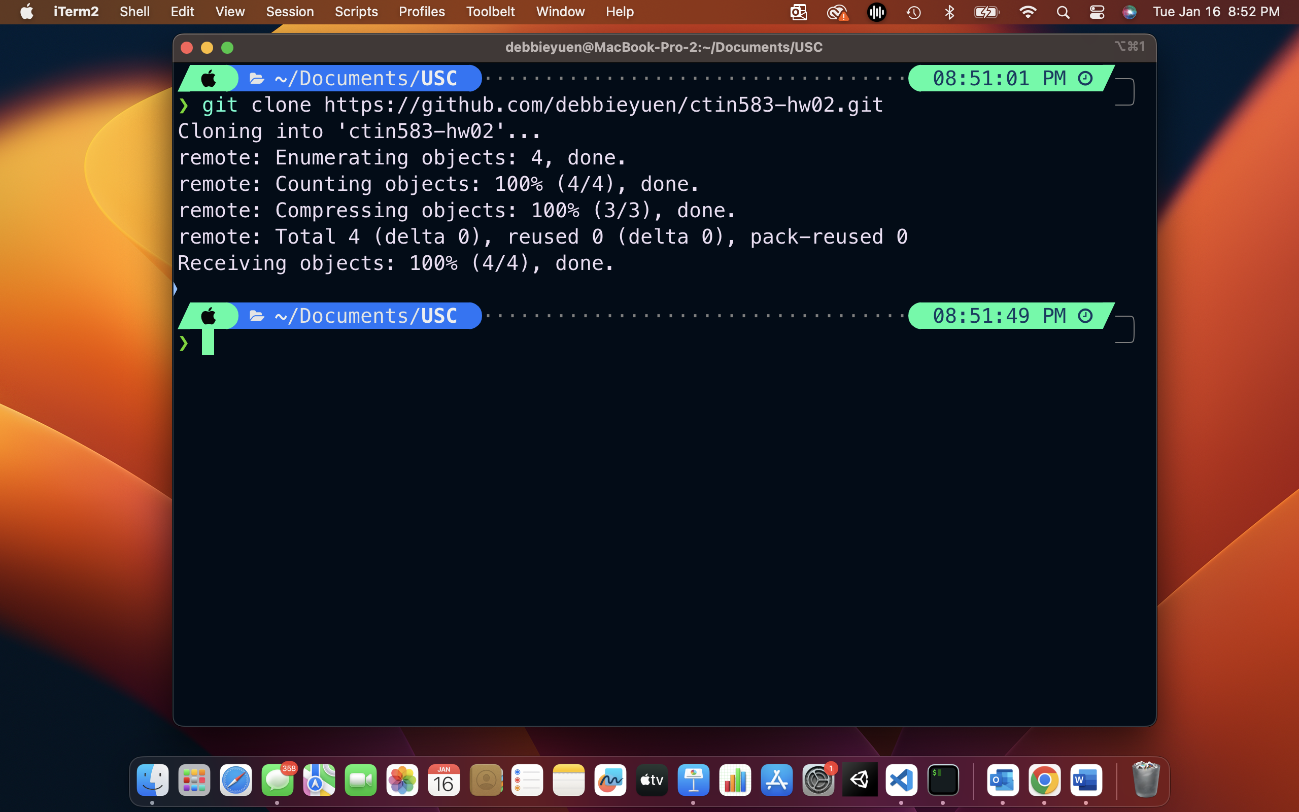Minimize the iTerm2 window with yellow button

[x=207, y=48]
